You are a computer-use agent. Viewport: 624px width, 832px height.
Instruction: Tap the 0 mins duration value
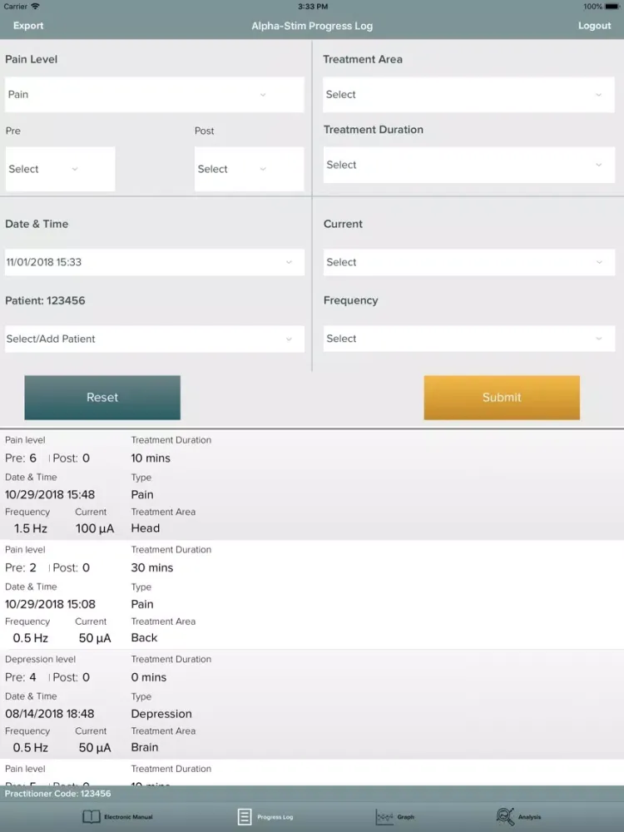(x=149, y=677)
